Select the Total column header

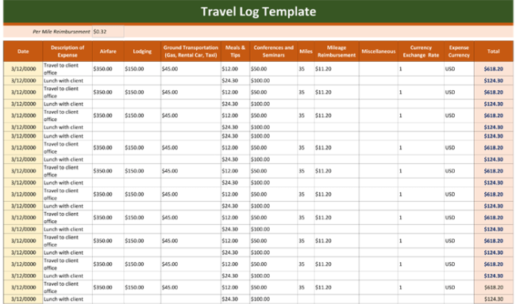(x=494, y=51)
